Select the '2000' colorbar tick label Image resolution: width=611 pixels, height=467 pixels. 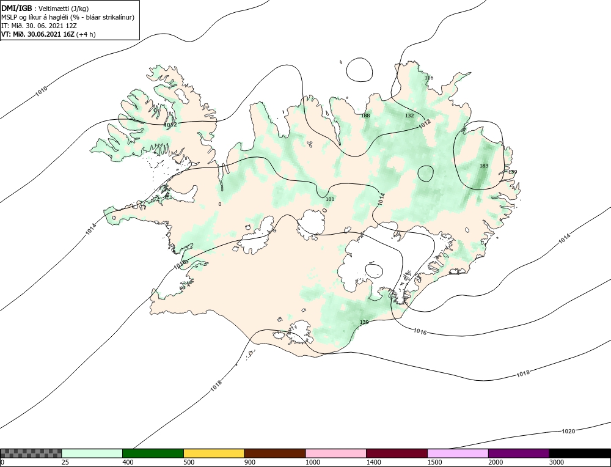tap(496, 462)
